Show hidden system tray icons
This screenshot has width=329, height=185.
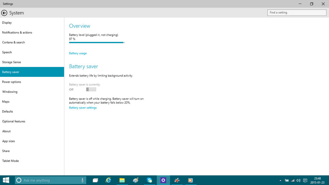coord(280,180)
